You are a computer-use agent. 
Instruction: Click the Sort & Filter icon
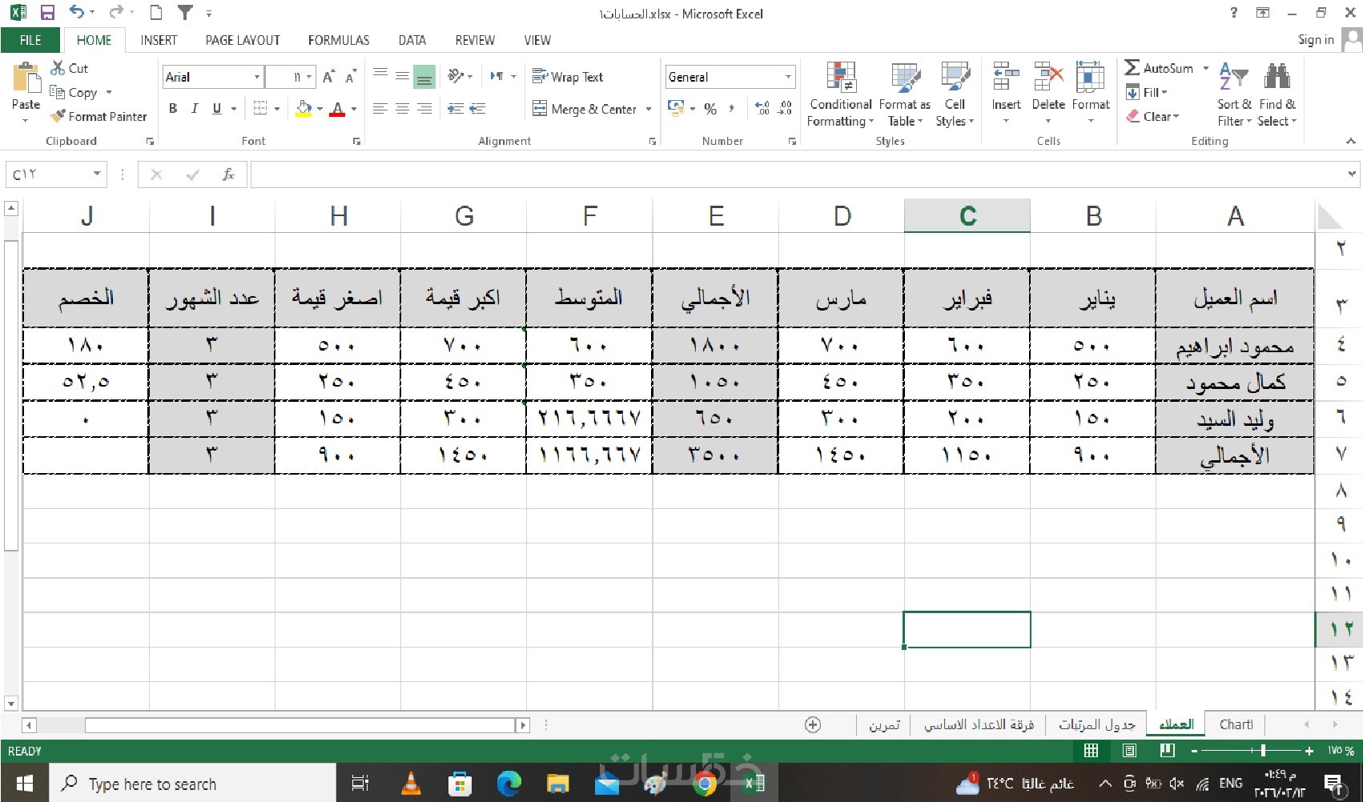[x=1233, y=78]
